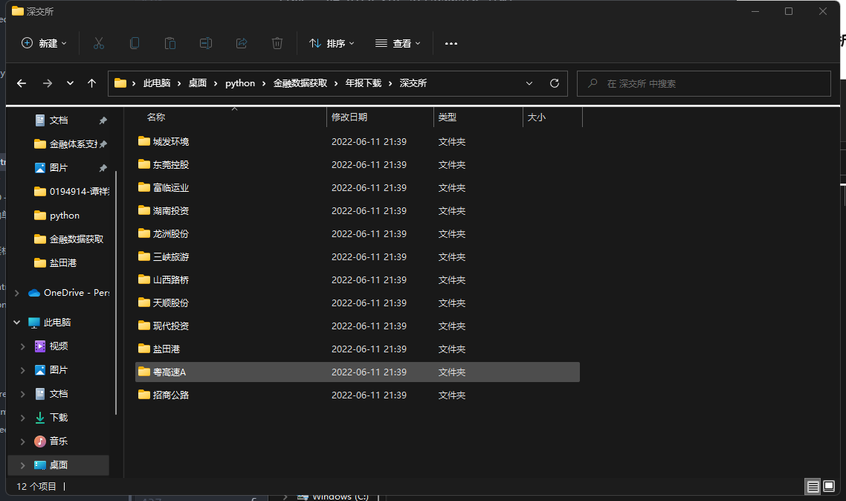Refresh the current folder view
Image resolution: width=846 pixels, height=501 pixels.
(x=554, y=83)
